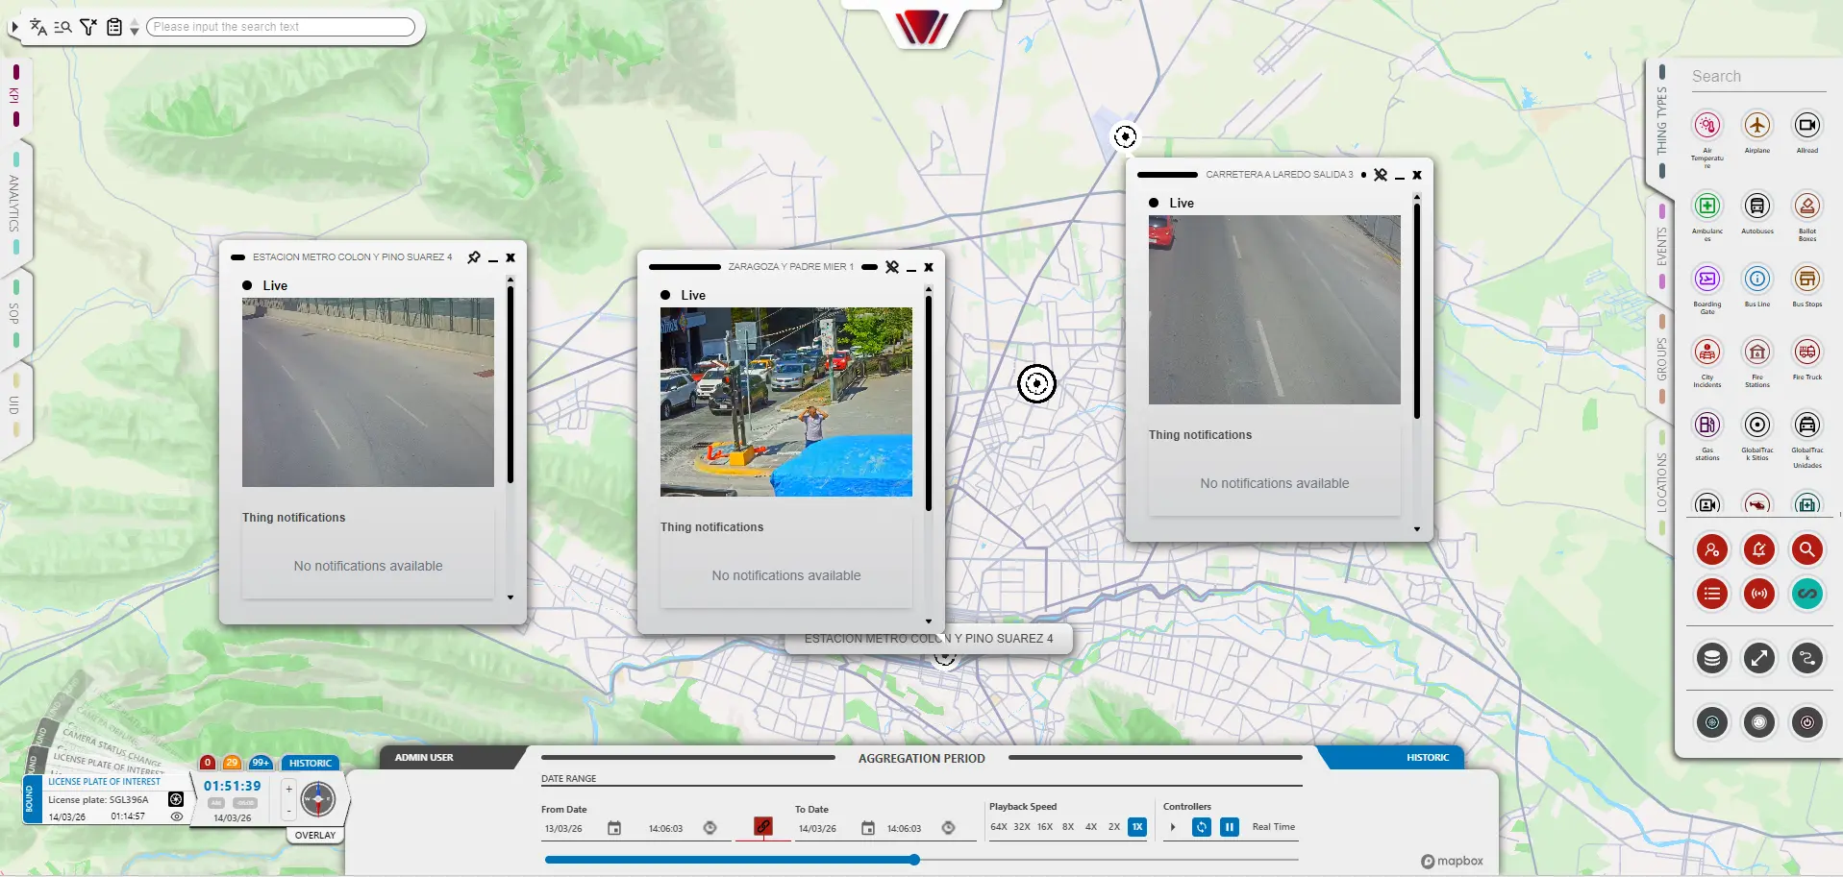Click the blue date range slider handle
Viewport: 1843px width, 877px height.
[x=914, y=860]
